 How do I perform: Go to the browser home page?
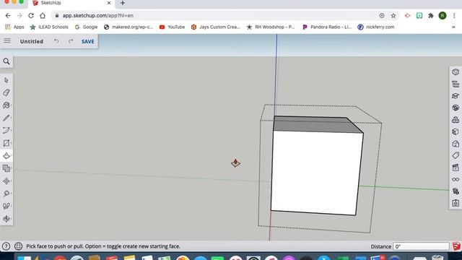coord(43,16)
